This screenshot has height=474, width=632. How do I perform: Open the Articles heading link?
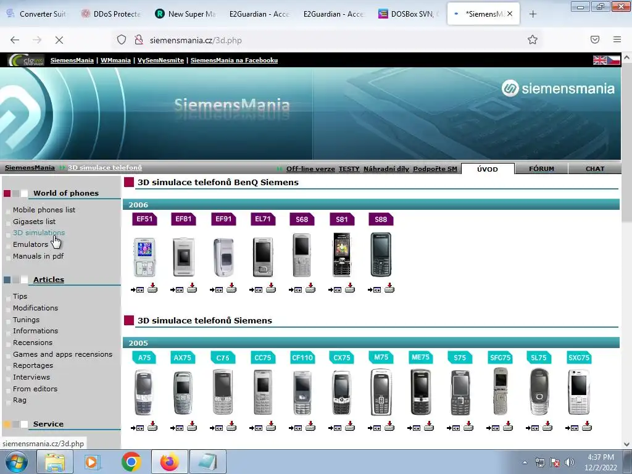(48, 280)
